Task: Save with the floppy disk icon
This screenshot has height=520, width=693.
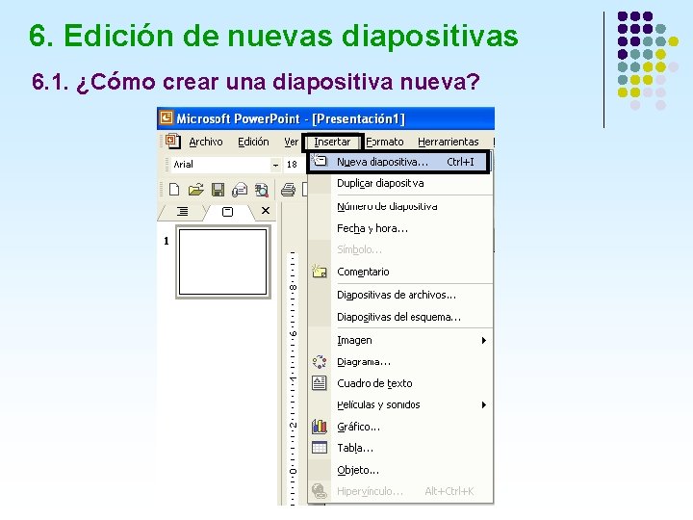Action: 218,190
